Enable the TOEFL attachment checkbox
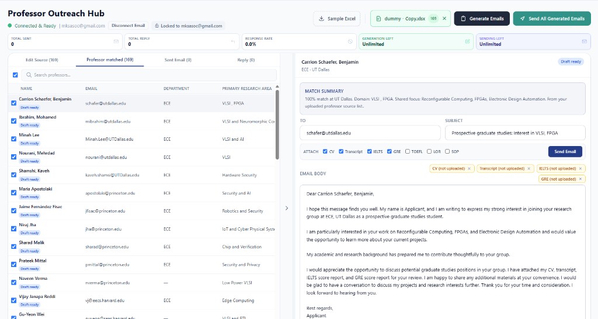This screenshot has height=319, width=598. (407, 151)
